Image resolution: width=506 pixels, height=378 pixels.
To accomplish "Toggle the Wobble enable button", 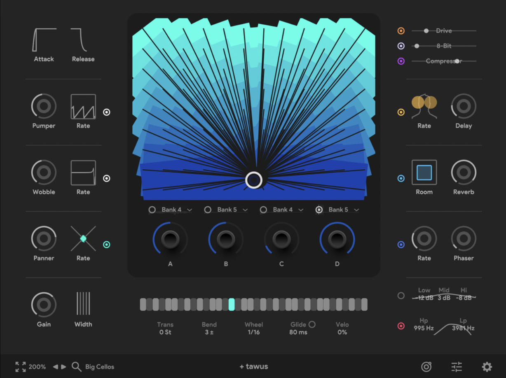I will click(107, 178).
